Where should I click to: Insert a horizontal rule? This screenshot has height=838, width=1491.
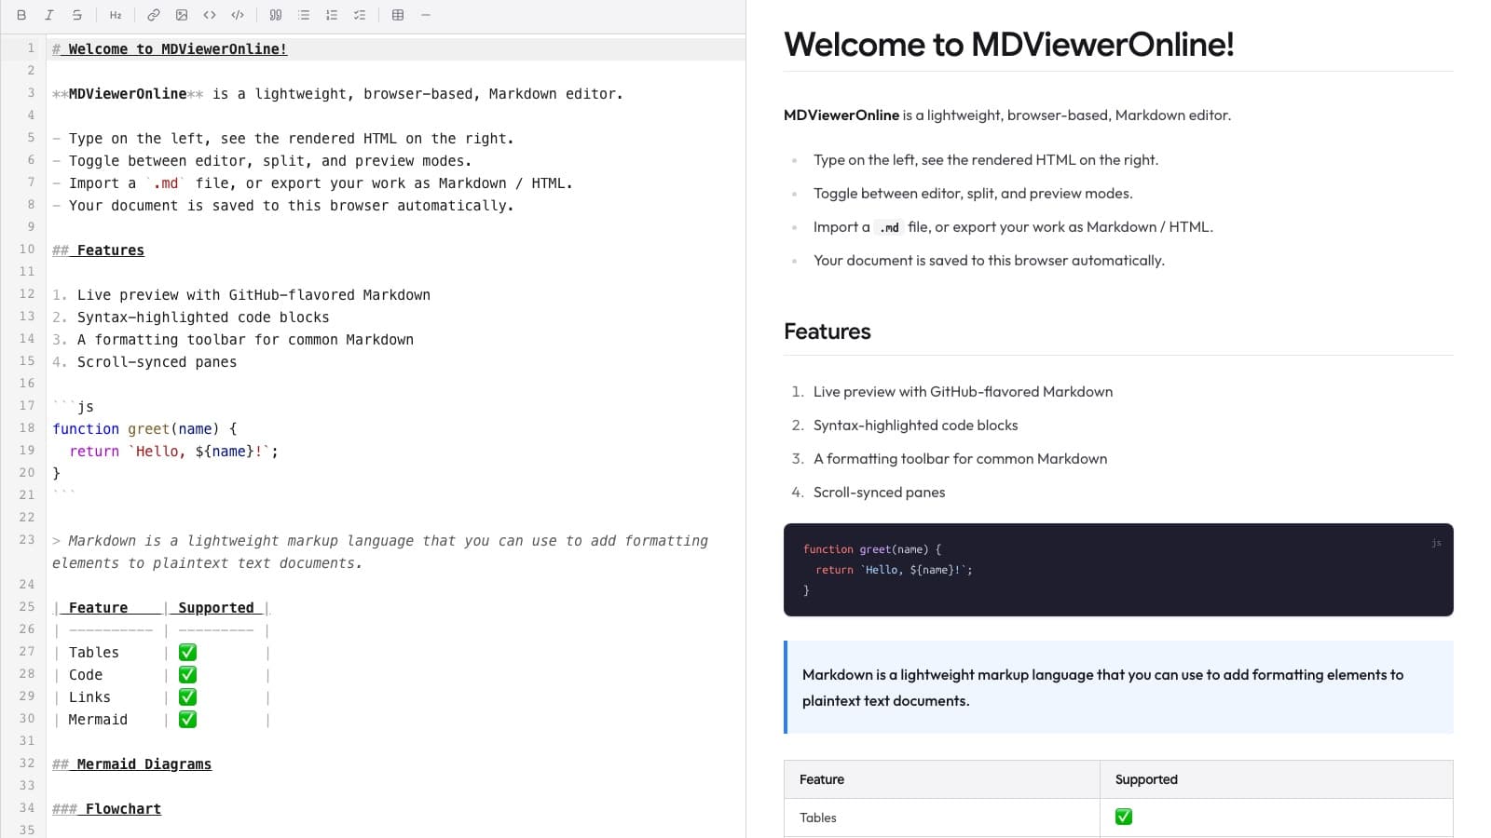click(426, 15)
